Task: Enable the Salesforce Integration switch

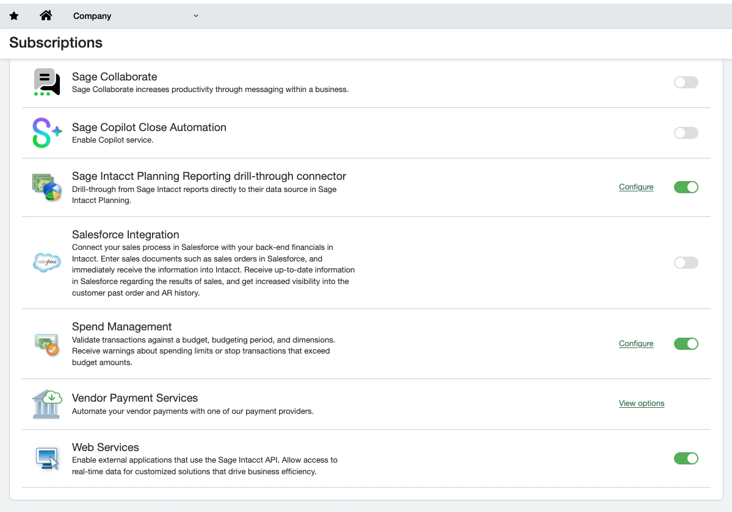Action: tap(686, 263)
